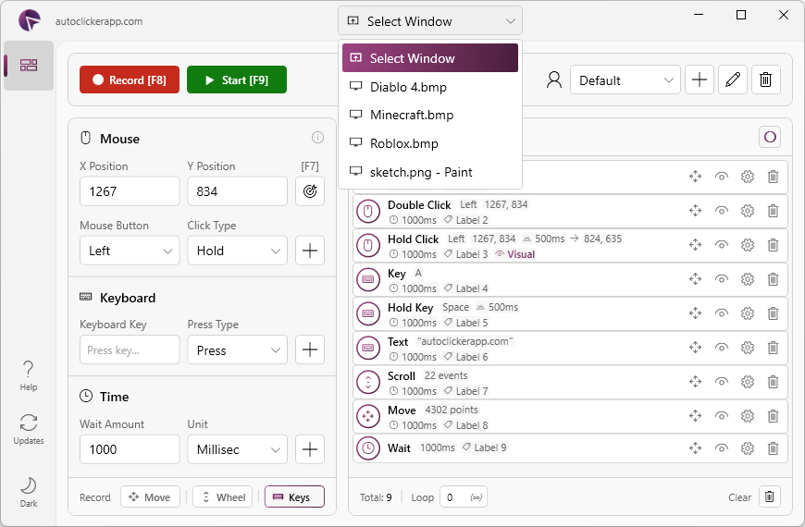Click the Visual tag on Hold Click

click(515, 254)
